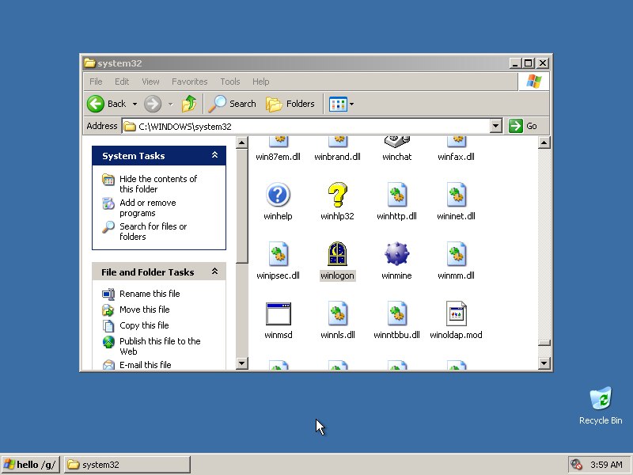Select the winmsd application icon
Screen dimensions: 633x475
click(x=279, y=313)
